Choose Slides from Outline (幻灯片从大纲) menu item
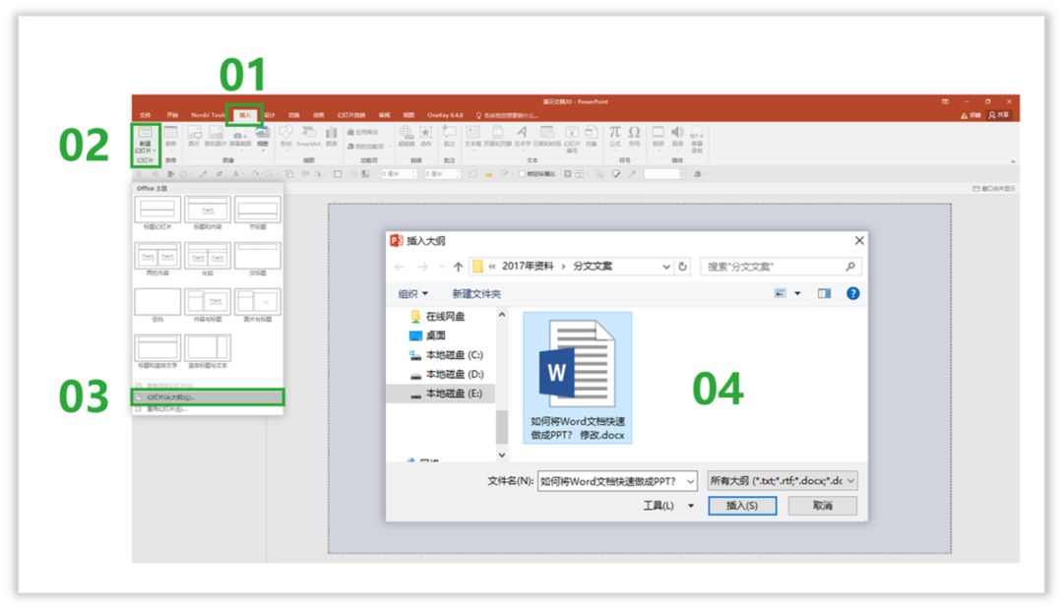 208,396
